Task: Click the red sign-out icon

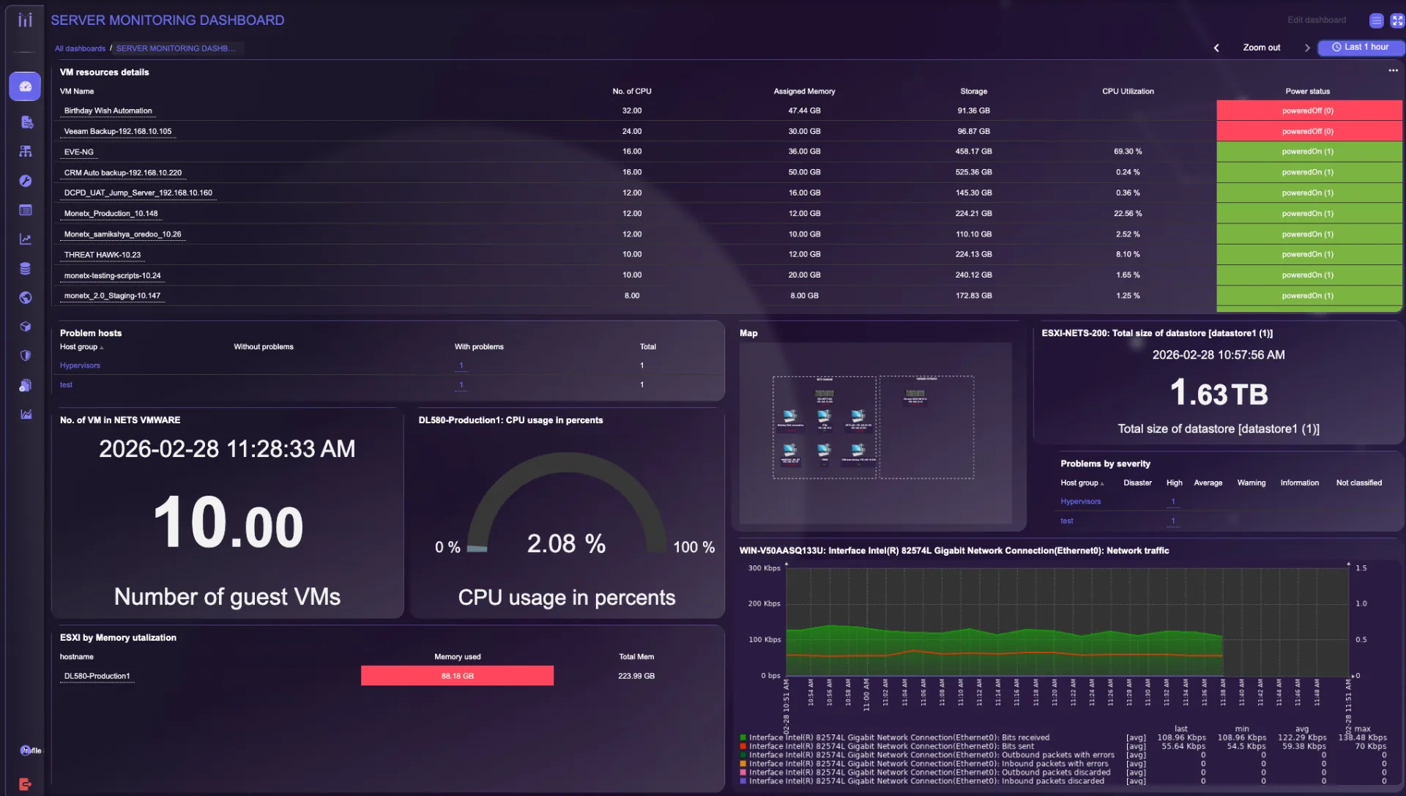Action: click(25, 784)
